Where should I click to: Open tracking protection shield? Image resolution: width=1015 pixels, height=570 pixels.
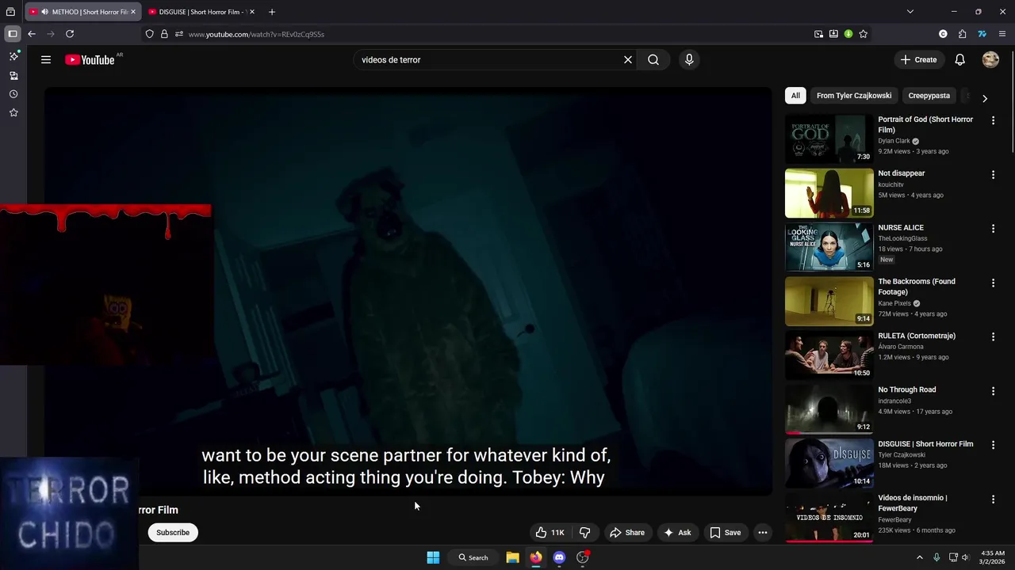coord(149,34)
